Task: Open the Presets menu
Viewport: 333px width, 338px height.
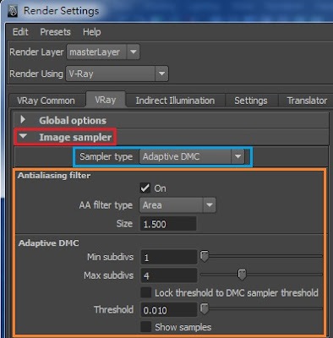Action: [55, 32]
